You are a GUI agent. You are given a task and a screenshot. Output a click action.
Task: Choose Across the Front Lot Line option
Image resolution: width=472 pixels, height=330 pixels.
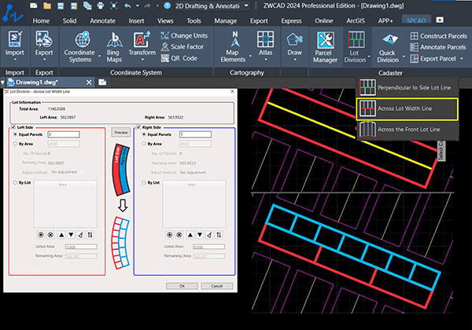tap(407, 130)
